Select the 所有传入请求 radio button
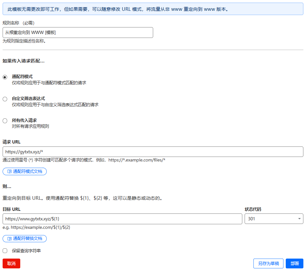 click(5, 121)
